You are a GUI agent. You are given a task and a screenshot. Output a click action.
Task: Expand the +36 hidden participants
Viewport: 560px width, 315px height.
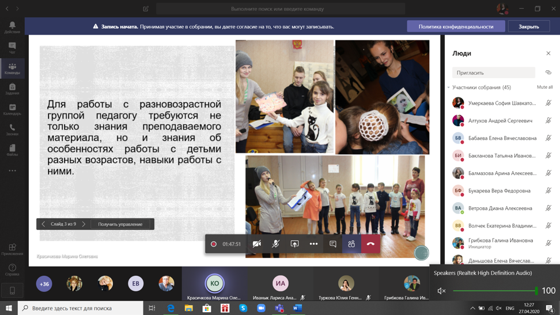click(x=44, y=283)
